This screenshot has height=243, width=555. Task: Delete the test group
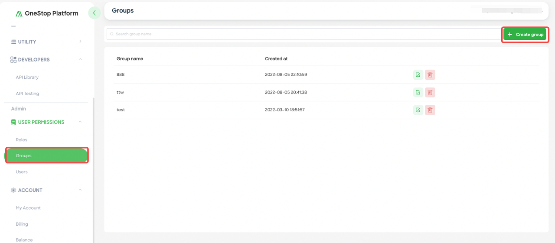430,110
